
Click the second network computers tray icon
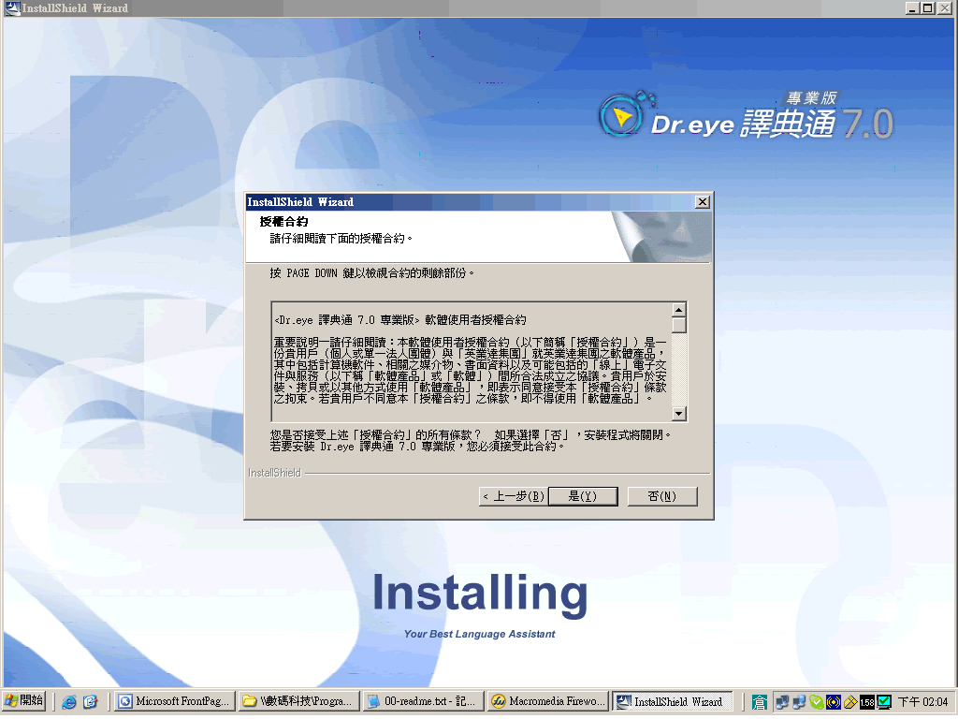point(799,702)
